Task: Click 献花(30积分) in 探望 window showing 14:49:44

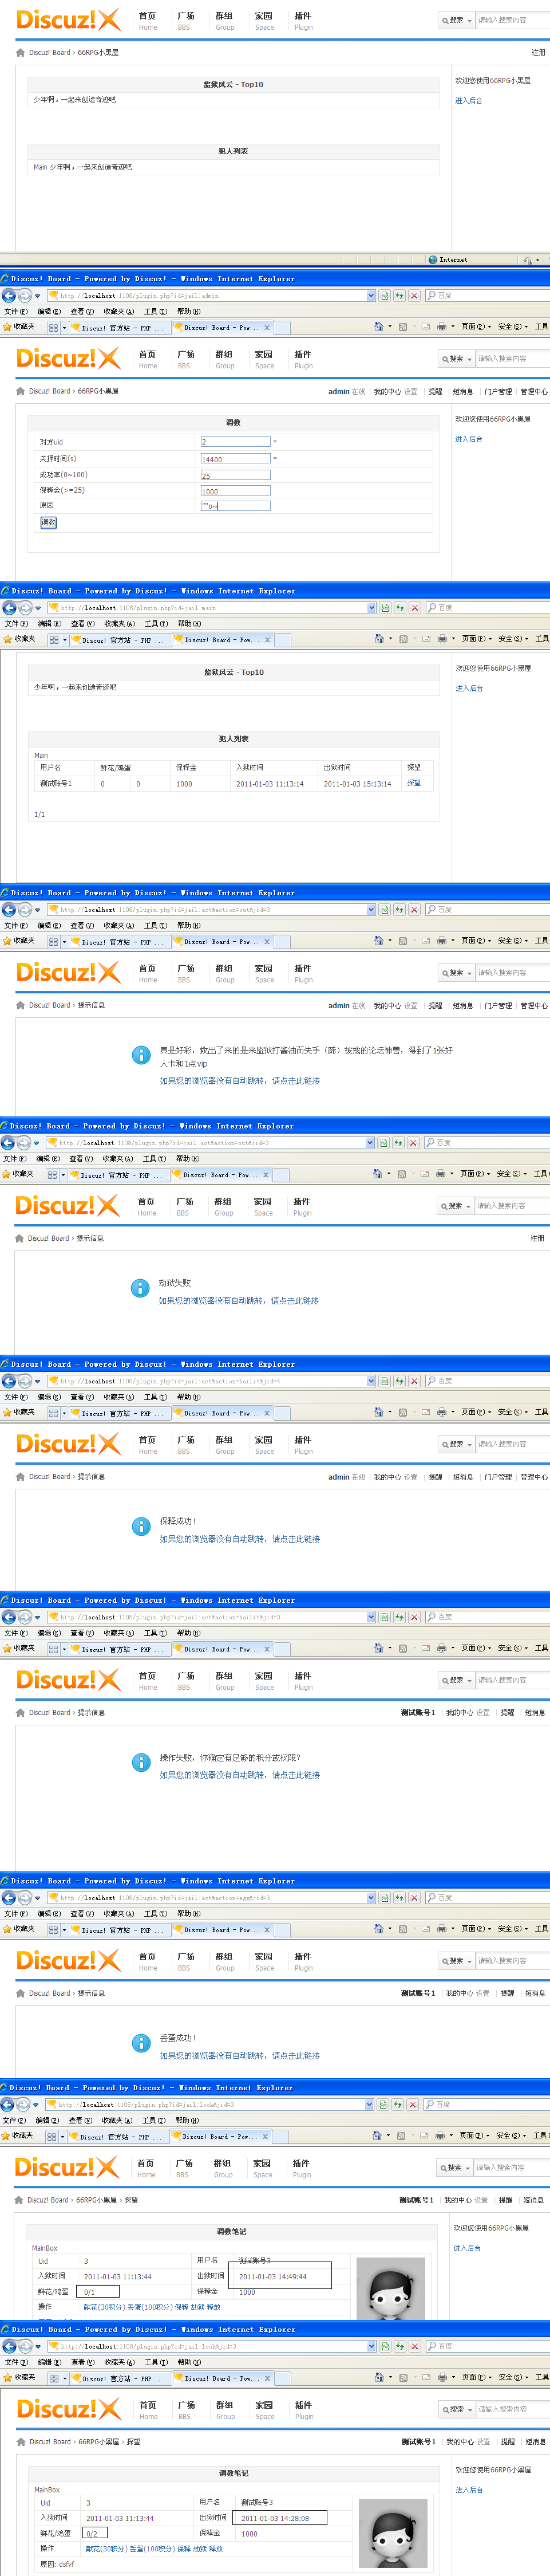Action: click(104, 2307)
